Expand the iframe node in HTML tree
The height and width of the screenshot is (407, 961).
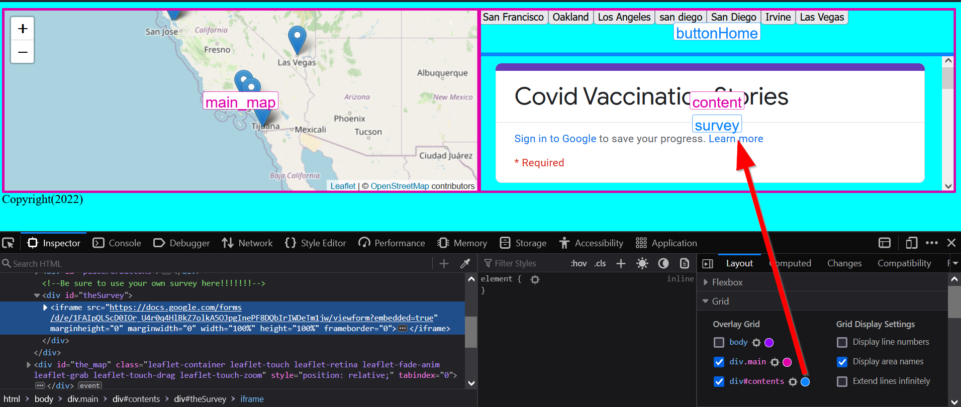point(45,308)
